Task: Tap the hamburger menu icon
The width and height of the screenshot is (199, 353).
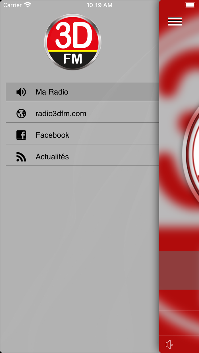Action: click(175, 21)
